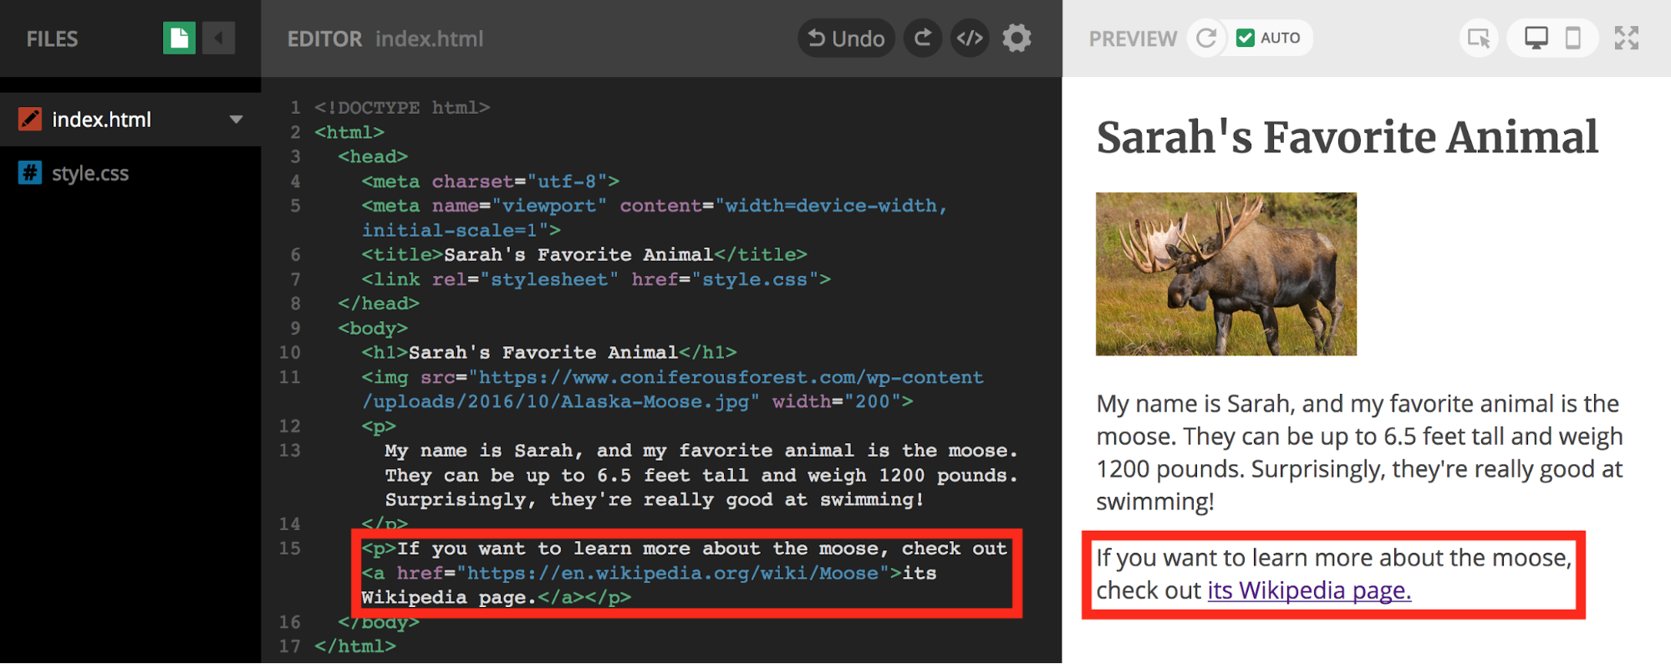The height and width of the screenshot is (664, 1671).
Task: Open editor settings gear icon
Action: 1016,38
